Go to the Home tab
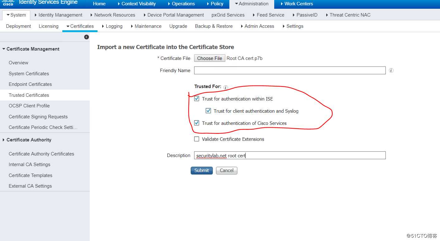This screenshot has width=440, height=241. pyautogui.click(x=99, y=4)
